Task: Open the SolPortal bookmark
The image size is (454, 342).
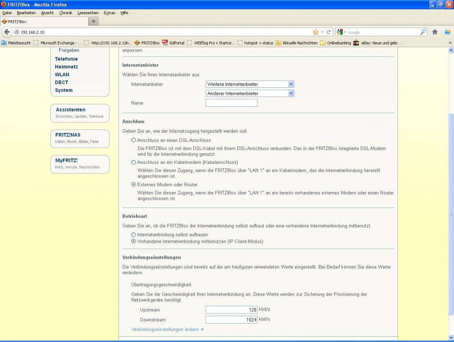Action: 173,43
